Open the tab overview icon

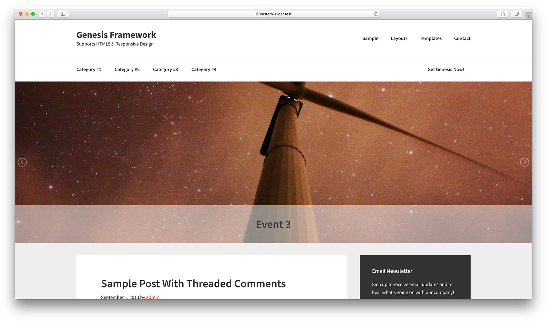516,14
